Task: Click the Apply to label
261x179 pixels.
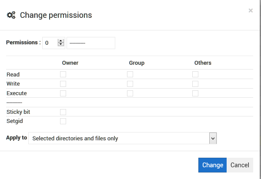Action: pos(17,138)
